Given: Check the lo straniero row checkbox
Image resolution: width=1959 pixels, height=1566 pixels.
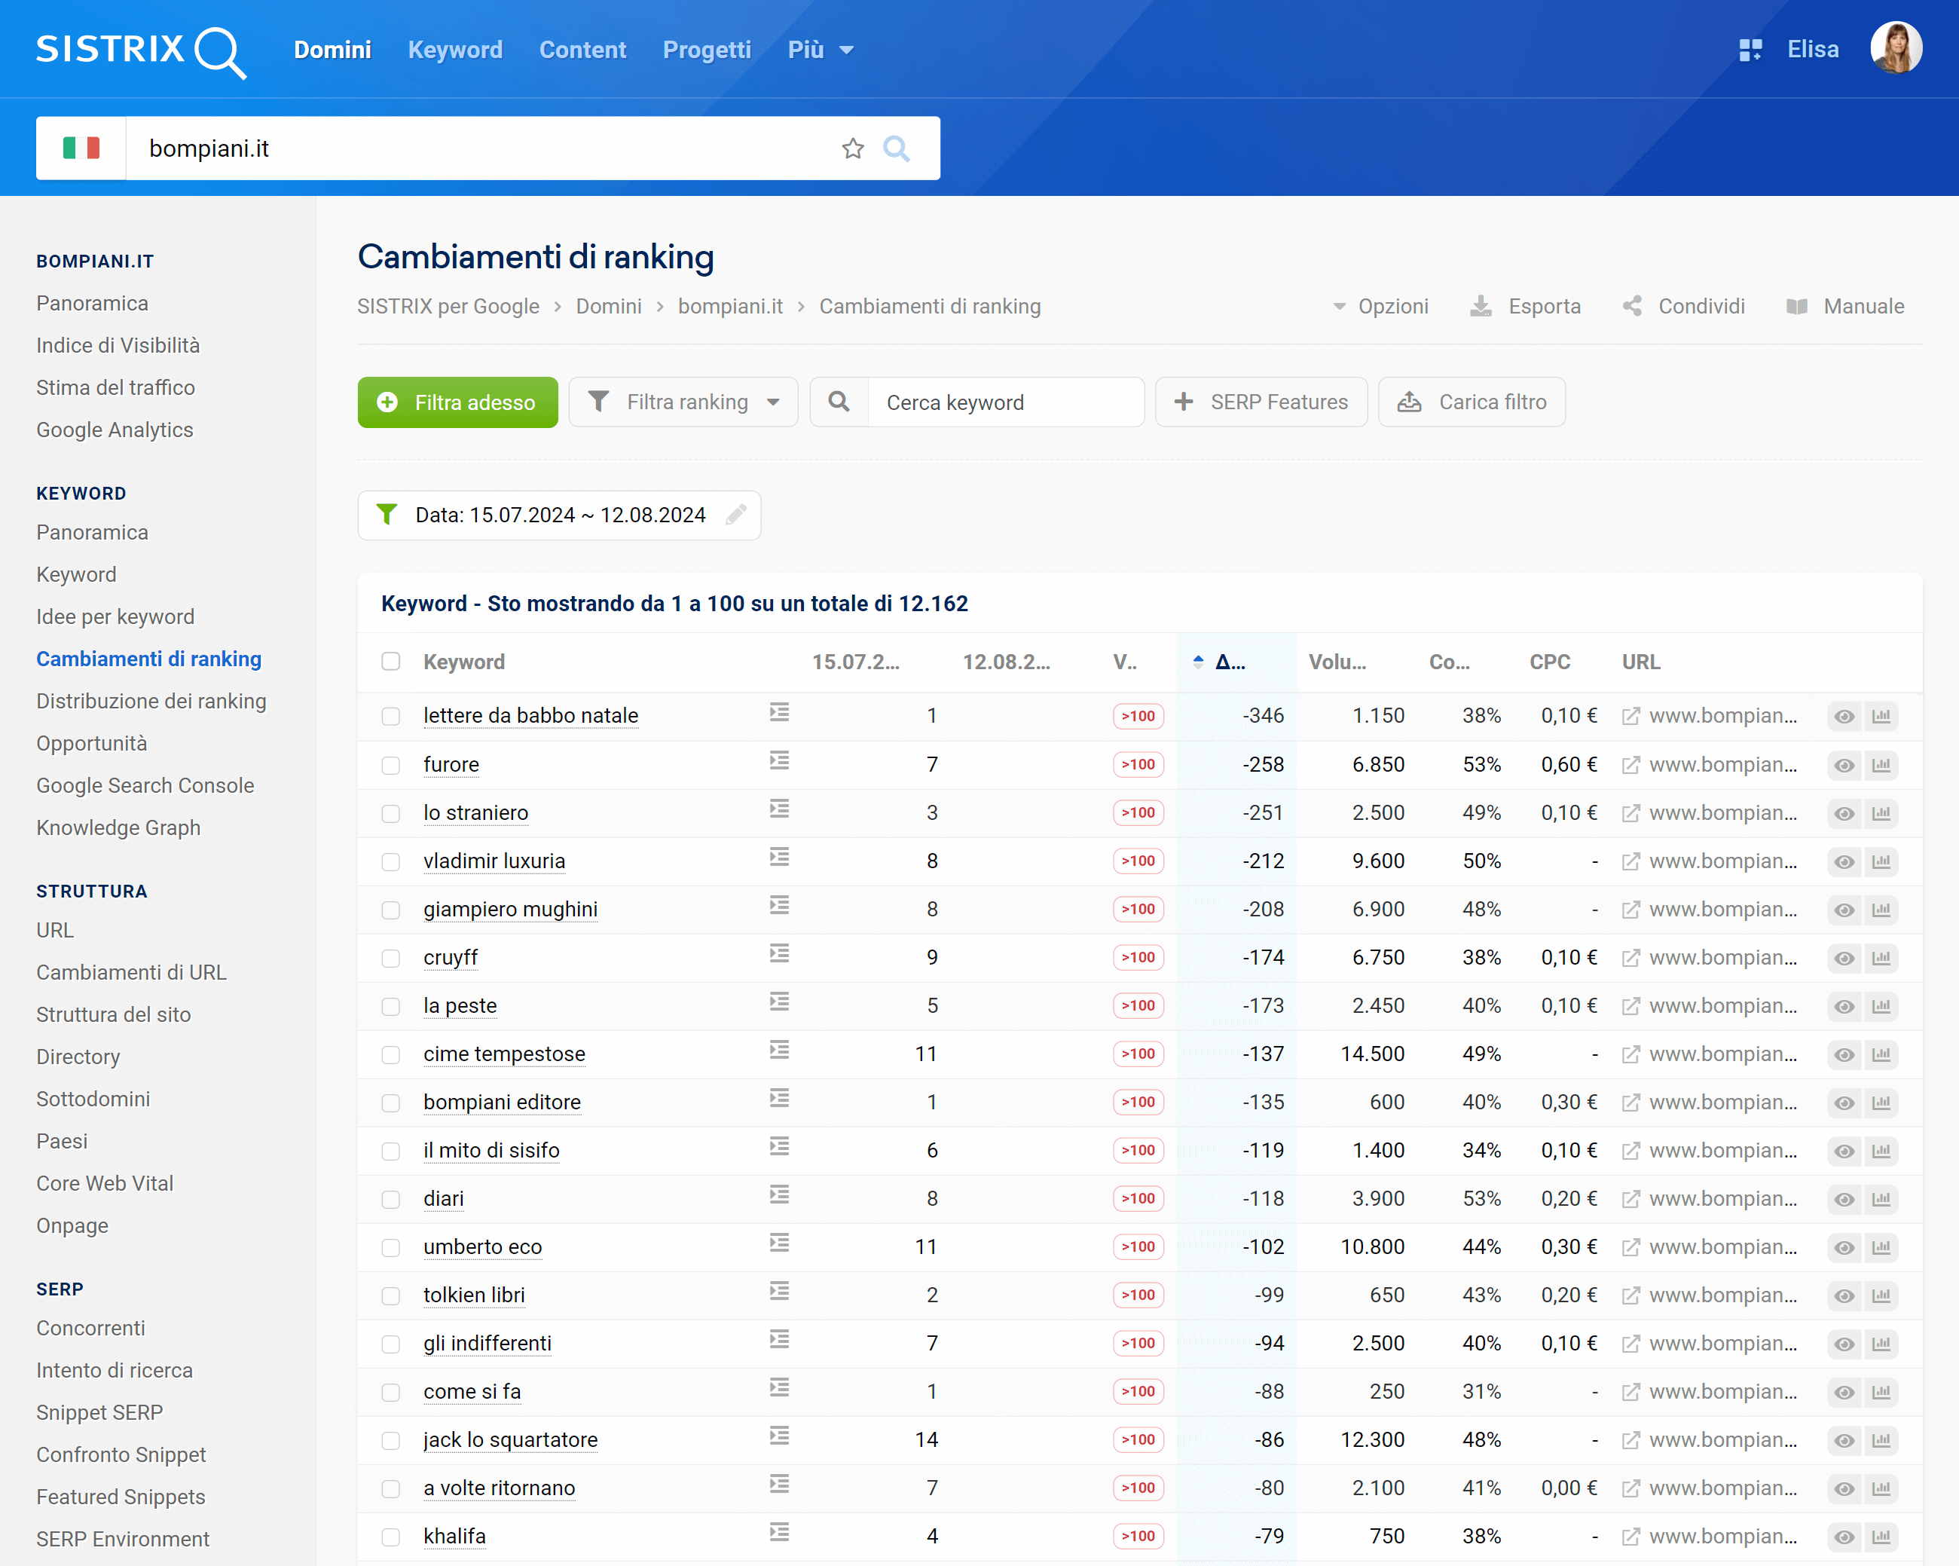Looking at the screenshot, I should (391, 813).
